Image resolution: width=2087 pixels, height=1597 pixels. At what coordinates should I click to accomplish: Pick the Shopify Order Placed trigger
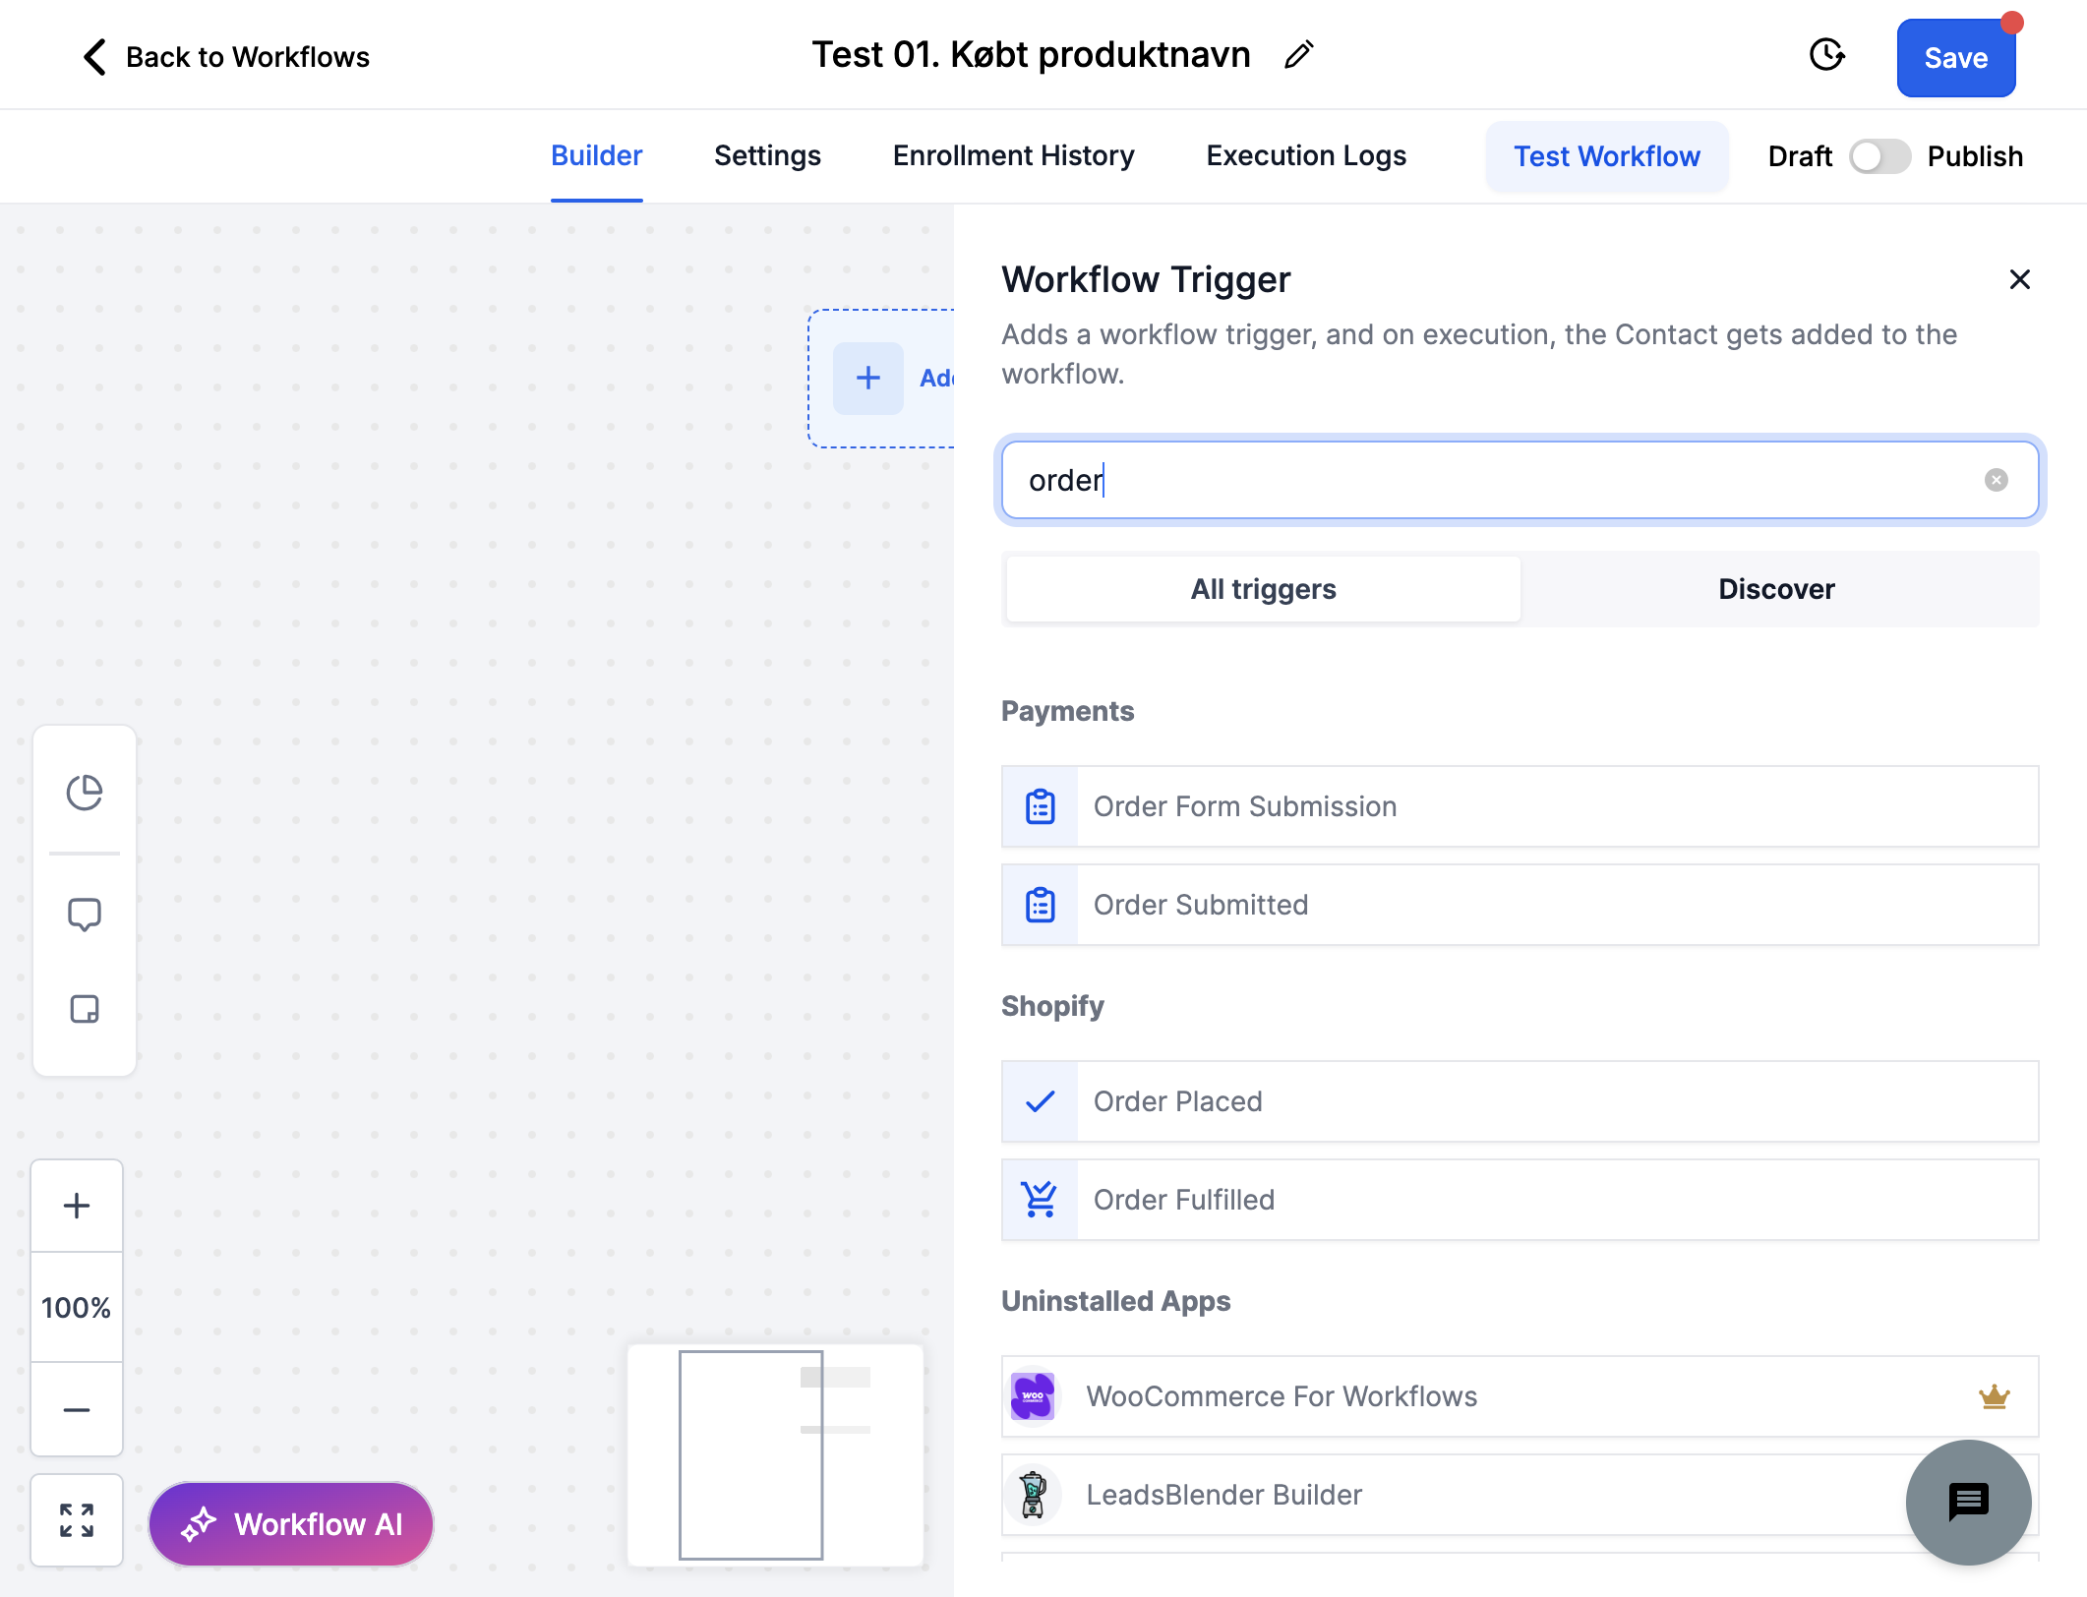pyautogui.click(x=1520, y=1101)
